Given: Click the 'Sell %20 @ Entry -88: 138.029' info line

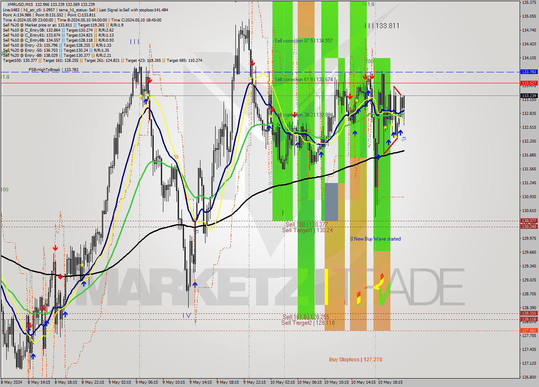Looking at the screenshot, I should (x=57, y=55).
